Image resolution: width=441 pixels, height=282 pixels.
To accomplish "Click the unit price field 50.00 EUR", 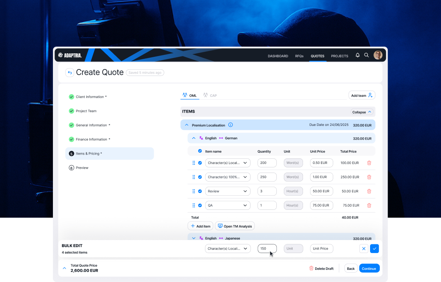I will (321, 191).
